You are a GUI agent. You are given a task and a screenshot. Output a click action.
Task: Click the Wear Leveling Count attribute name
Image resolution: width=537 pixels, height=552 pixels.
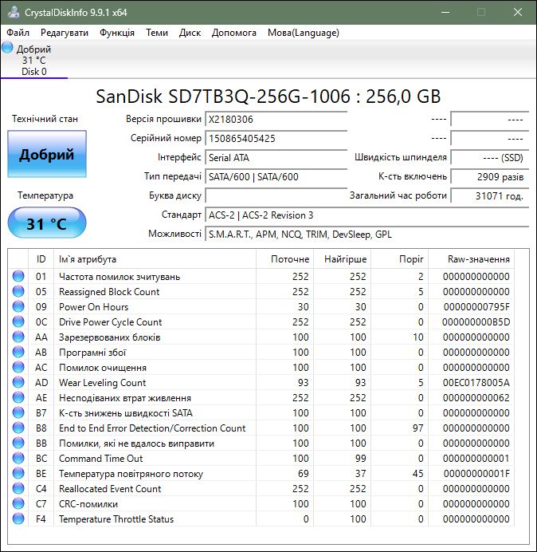click(102, 383)
